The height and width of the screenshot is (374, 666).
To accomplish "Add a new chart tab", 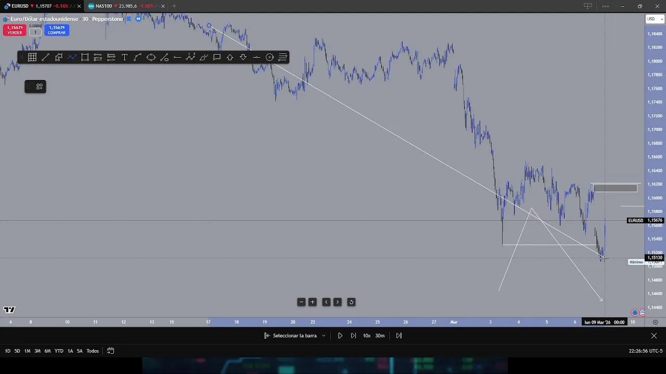I will tap(174, 6).
